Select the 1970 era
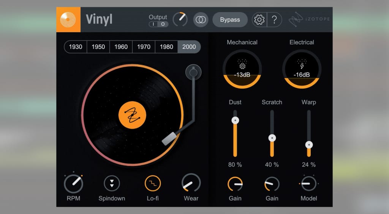Viewport: 389px width, 214px height. (x=144, y=47)
